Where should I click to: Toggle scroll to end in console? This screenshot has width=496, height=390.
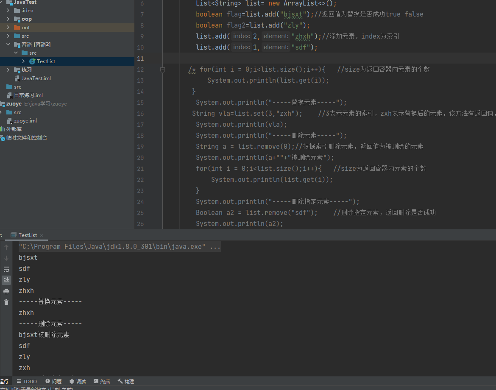pyautogui.click(x=6, y=280)
